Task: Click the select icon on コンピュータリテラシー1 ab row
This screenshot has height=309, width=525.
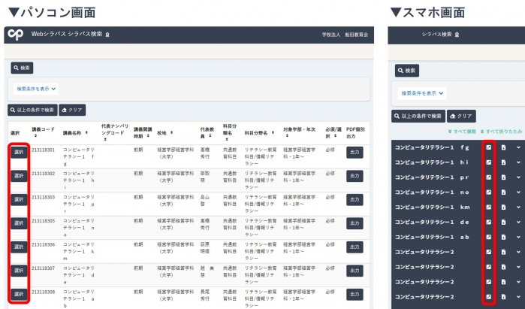Action: [488, 237]
